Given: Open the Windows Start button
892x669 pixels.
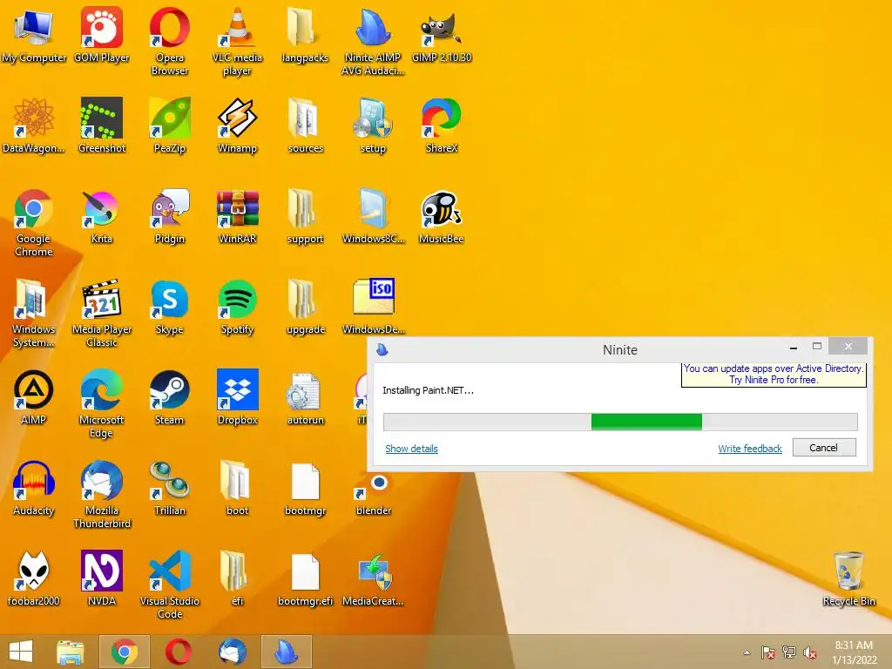Looking at the screenshot, I should 21,652.
